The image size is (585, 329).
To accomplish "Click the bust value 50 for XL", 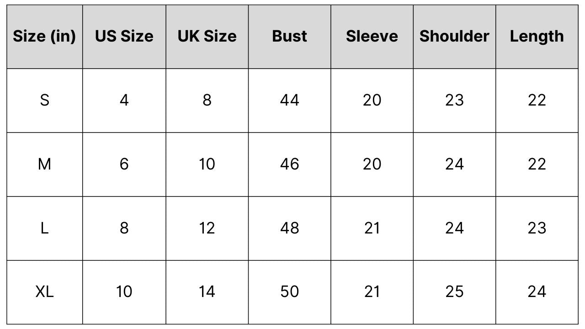I will 289,292.
